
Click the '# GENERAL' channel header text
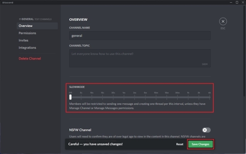click(26, 19)
